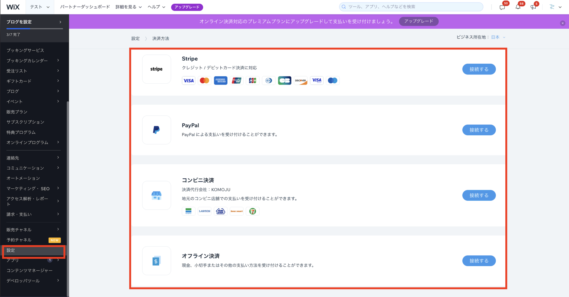Select パートナーダッシュボード in the top menu
569x297 pixels.
[85, 7]
